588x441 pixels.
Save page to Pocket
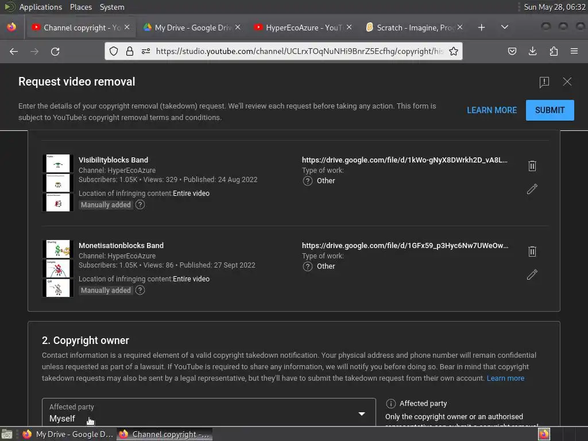tap(512, 51)
